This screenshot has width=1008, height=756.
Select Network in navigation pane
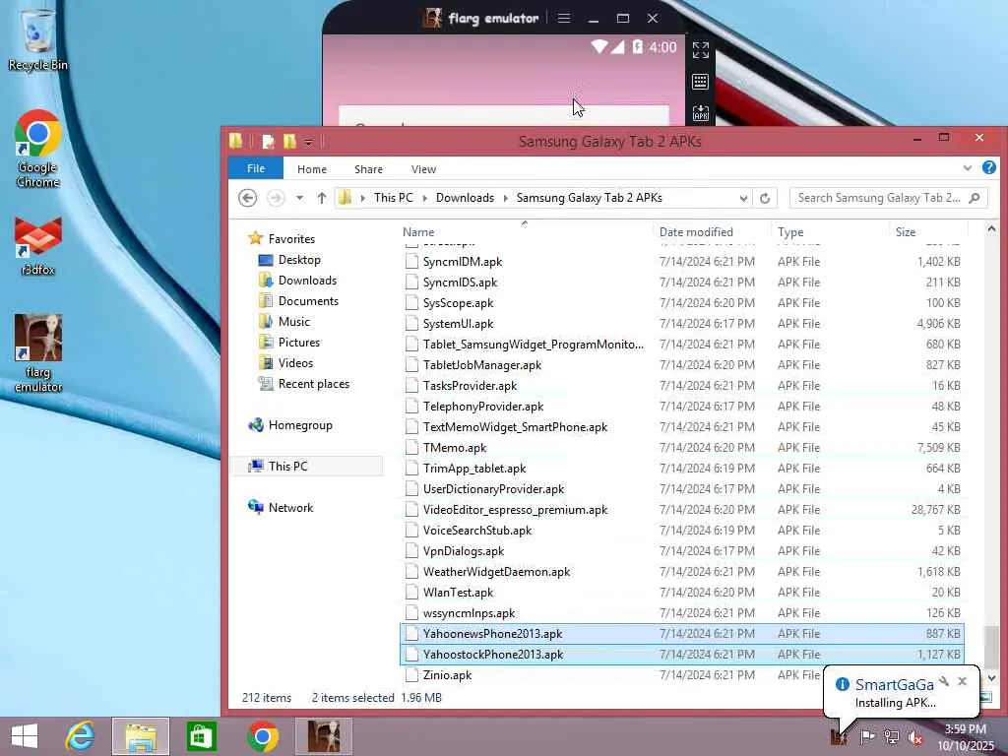(x=290, y=508)
